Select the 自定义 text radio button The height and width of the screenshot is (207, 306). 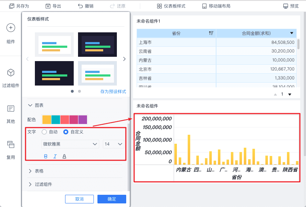[66, 132]
